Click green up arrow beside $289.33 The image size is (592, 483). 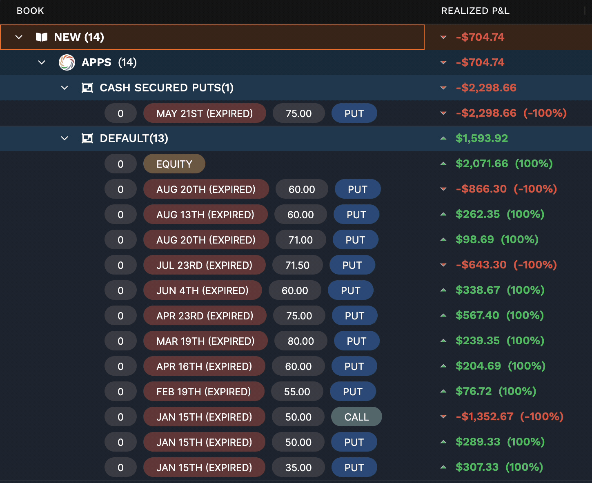[443, 442]
